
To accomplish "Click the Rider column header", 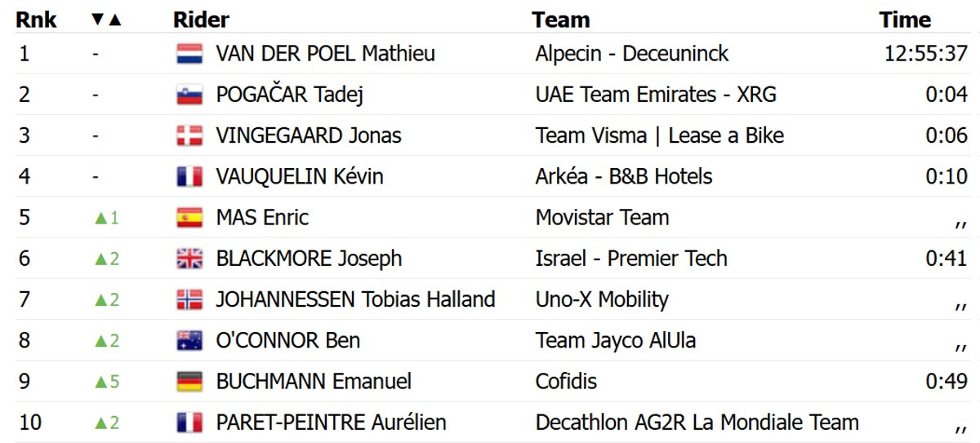I will [201, 20].
